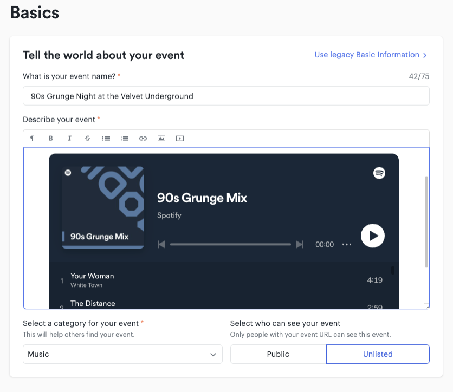Open the three-dot more options menu in player
The width and height of the screenshot is (453, 392).
pyautogui.click(x=347, y=245)
